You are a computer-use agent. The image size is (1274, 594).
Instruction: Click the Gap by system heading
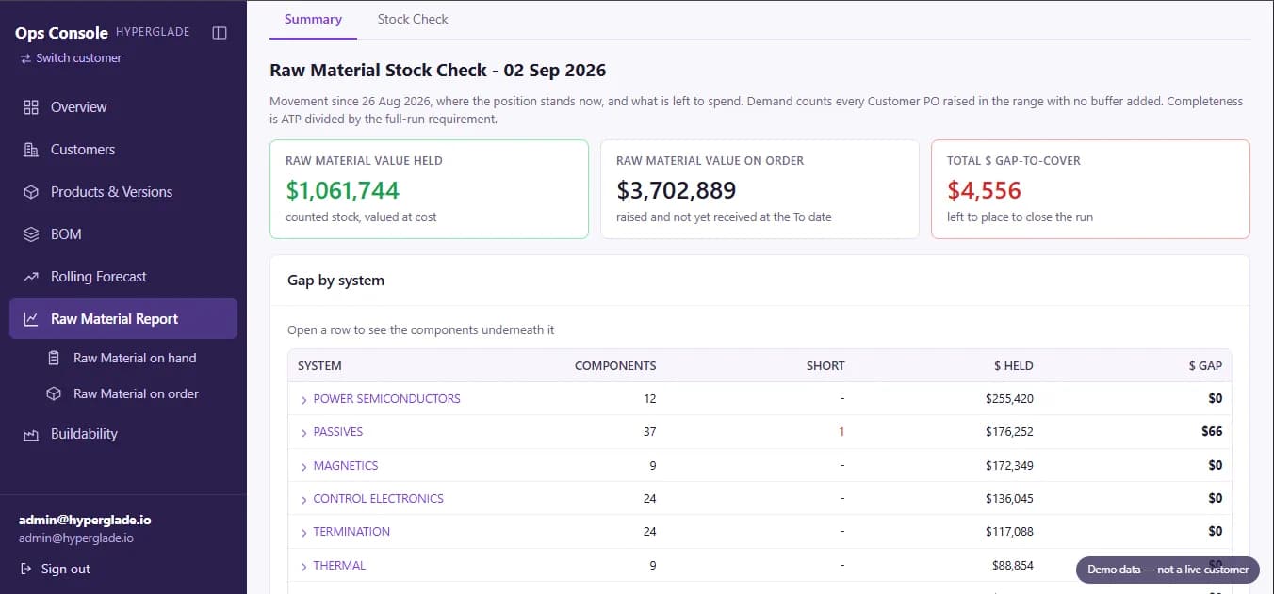(335, 281)
